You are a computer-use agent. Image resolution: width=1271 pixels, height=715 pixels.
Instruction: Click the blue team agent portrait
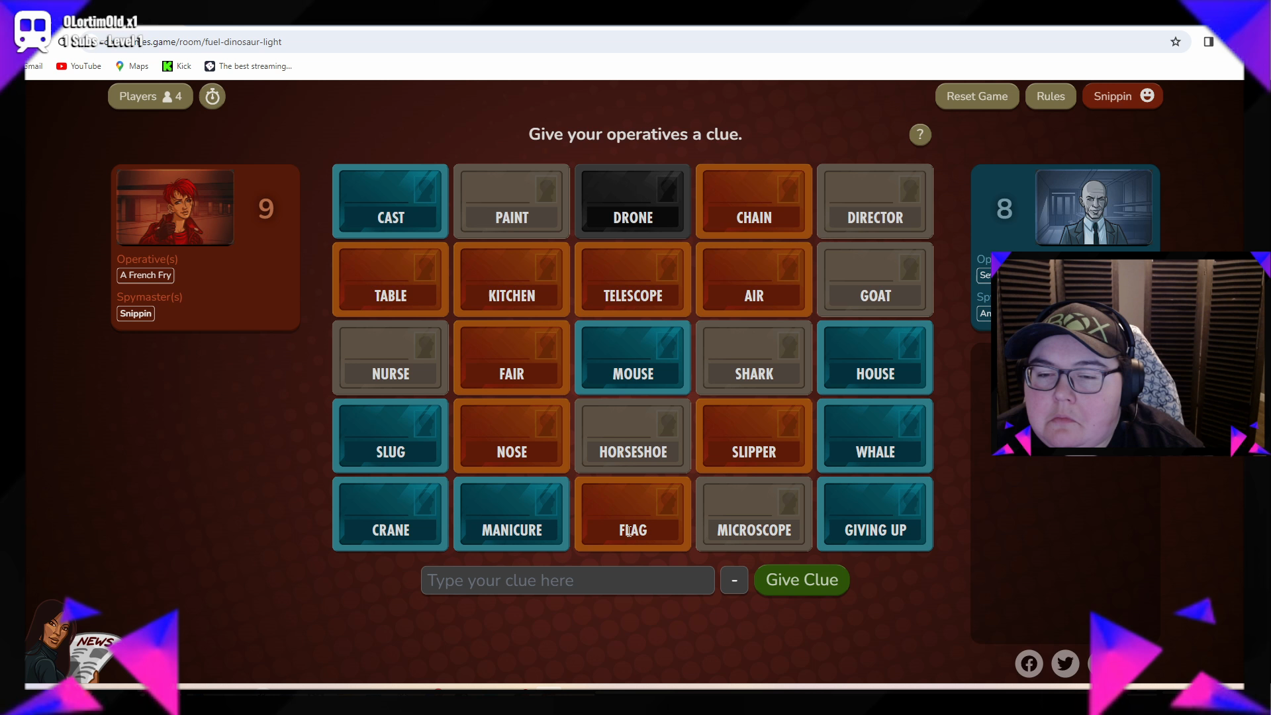(x=1094, y=207)
